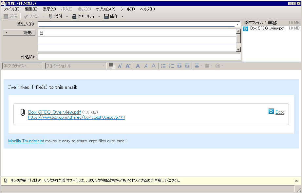Toggle italic formatting
The width and height of the screenshot is (302, 193).
pyautogui.click(x=146, y=66)
